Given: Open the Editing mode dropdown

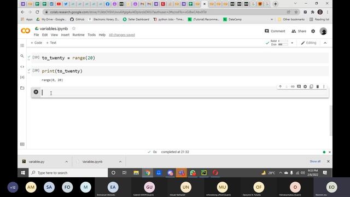Looking at the screenshot, I should point(308,43).
